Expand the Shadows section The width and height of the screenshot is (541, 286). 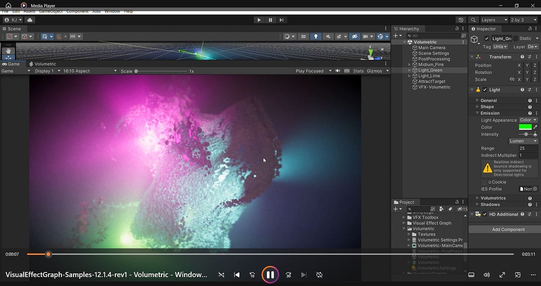[x=490, y=205]
